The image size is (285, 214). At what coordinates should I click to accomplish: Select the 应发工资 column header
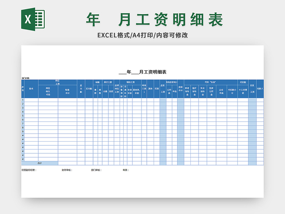163,89
